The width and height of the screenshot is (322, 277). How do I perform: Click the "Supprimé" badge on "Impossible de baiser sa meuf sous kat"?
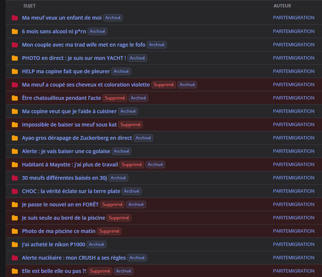point(131,125)
